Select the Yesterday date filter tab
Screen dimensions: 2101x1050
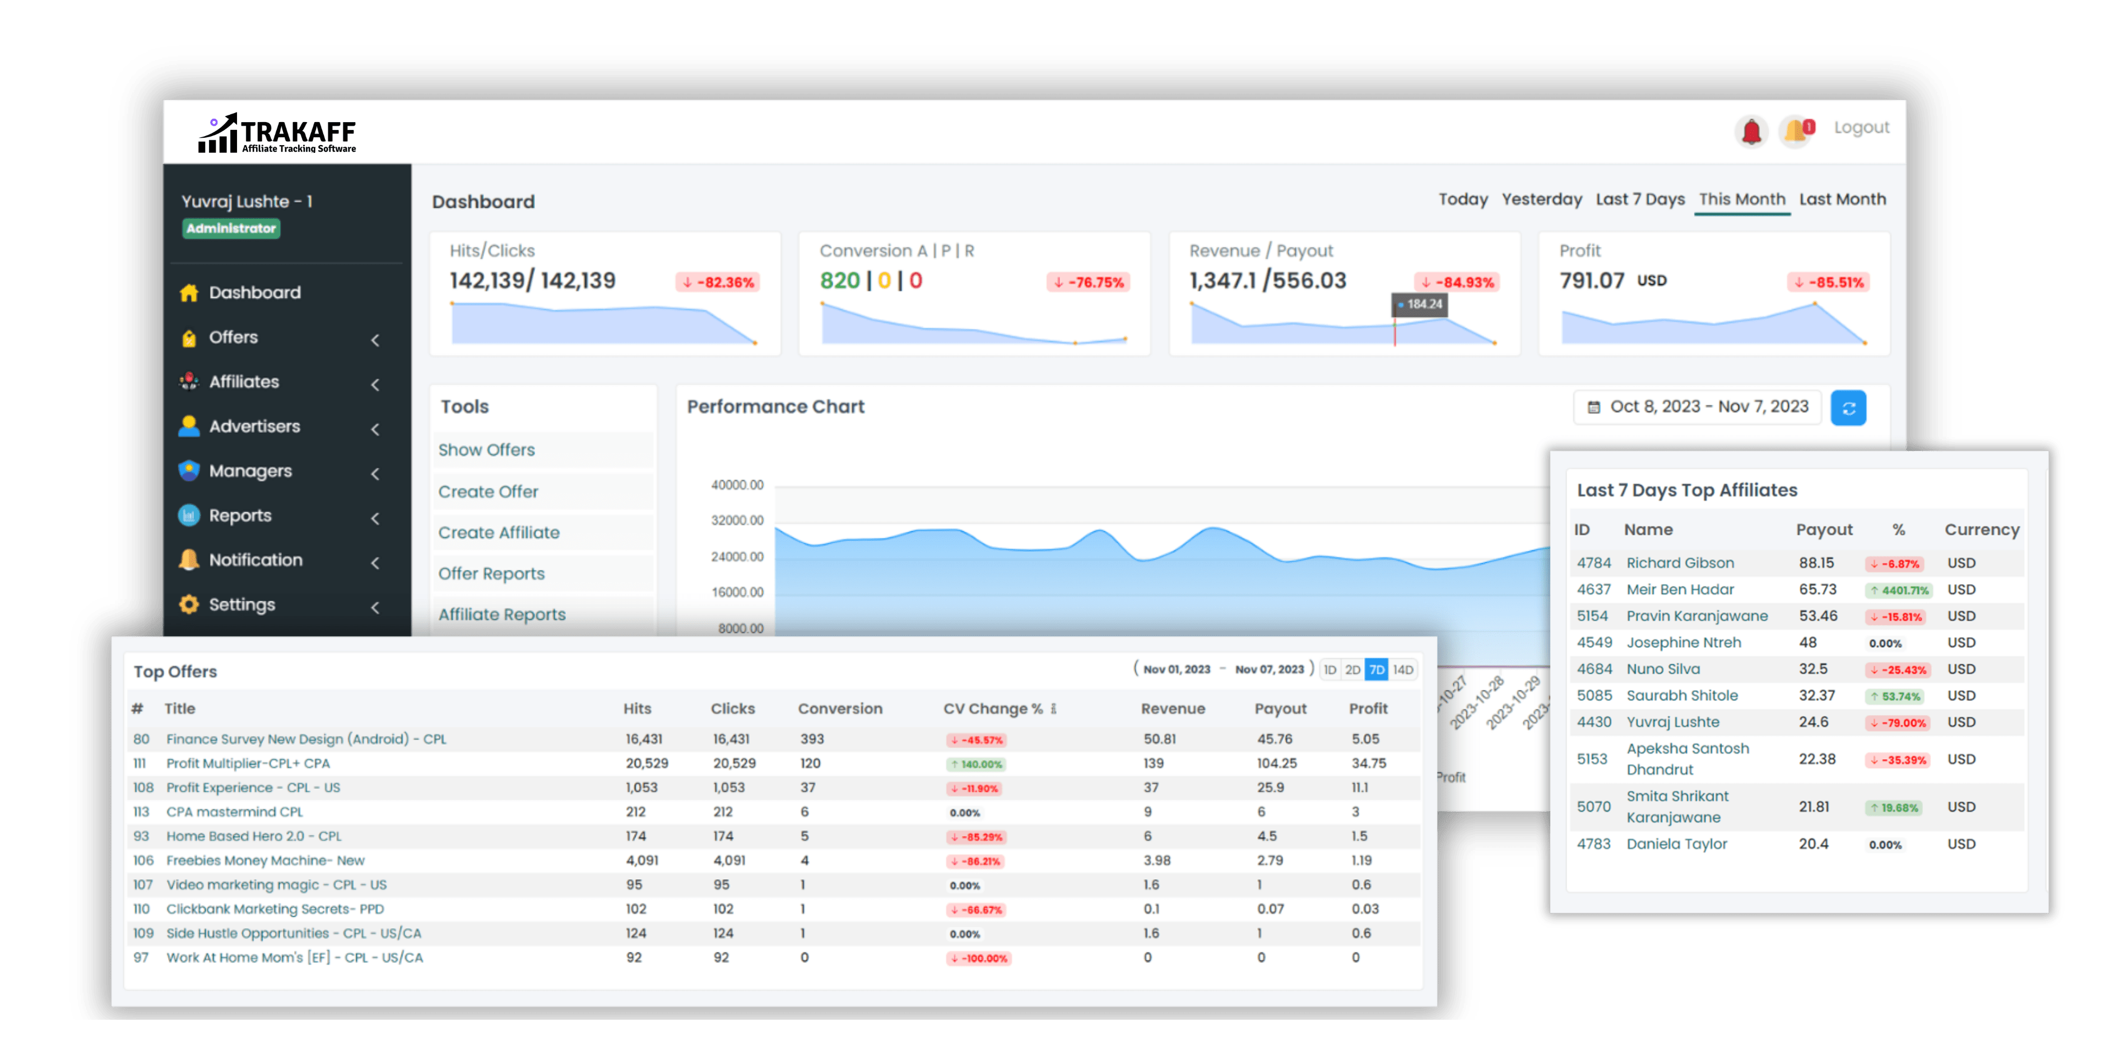1541,199
